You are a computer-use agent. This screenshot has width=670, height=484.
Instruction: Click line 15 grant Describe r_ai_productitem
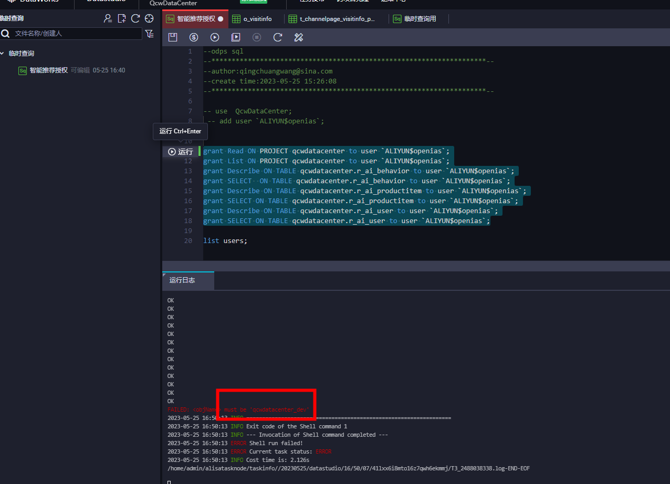[x=365, y=191]
